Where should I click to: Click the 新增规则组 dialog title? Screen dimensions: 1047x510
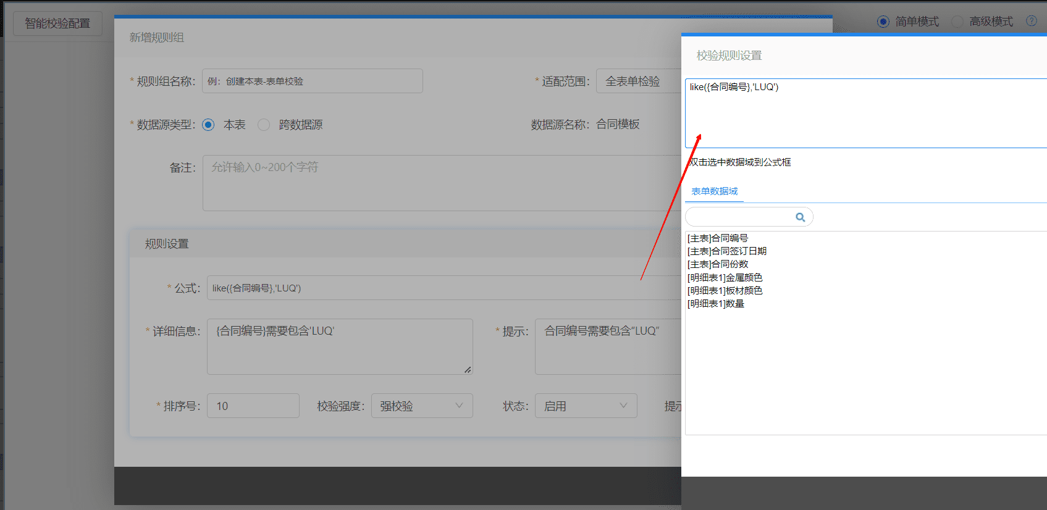(x=156, y=38)
